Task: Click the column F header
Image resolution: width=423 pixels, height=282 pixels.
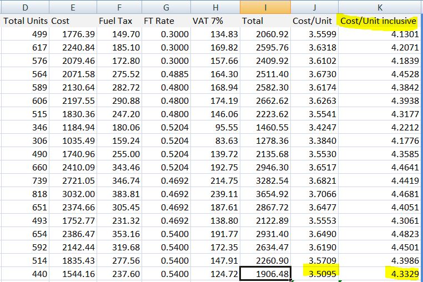Action: click(x=119, y=7)
